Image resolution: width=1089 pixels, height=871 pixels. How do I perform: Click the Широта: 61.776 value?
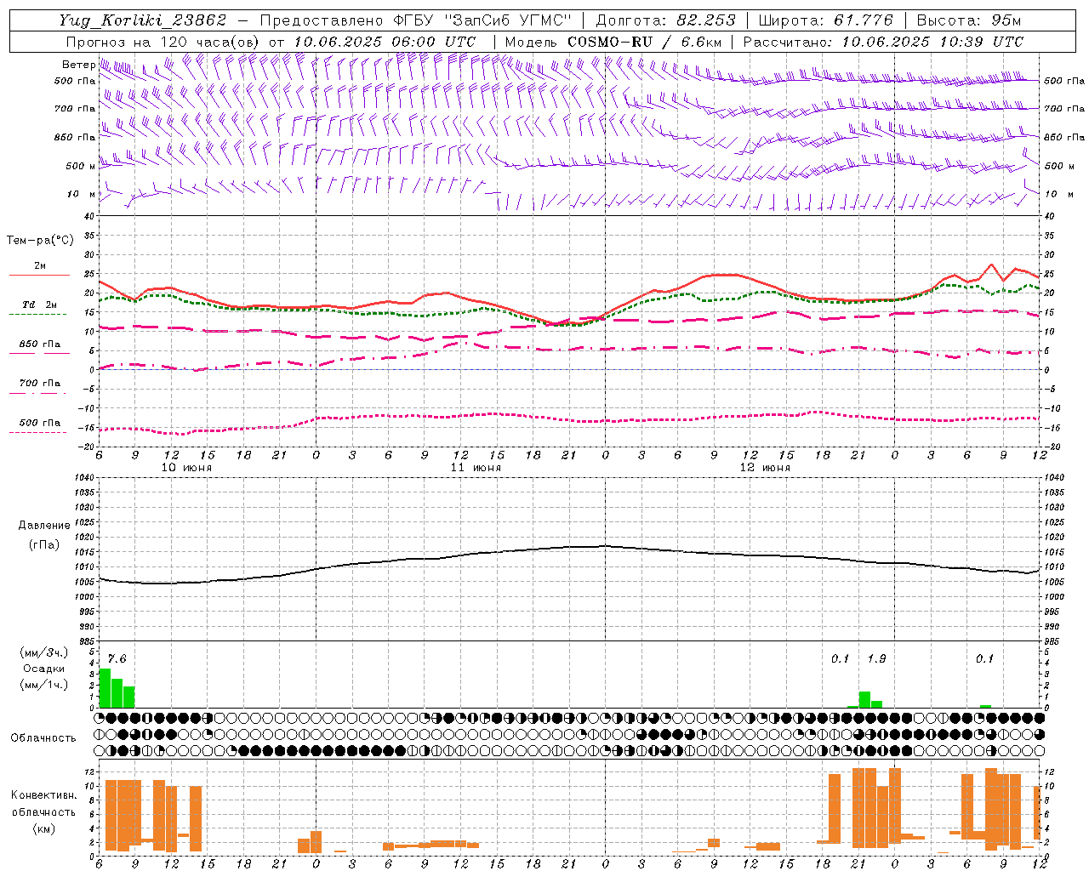(824, 20)
